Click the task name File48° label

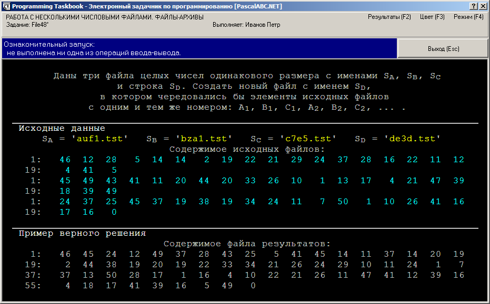(27, 25)
